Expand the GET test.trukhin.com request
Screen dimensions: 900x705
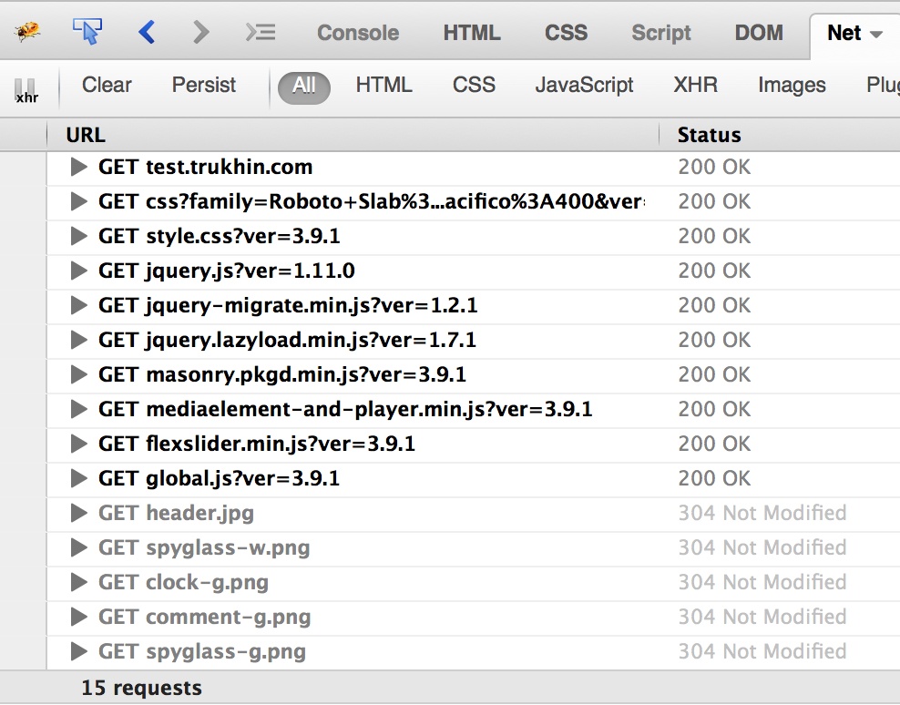click(x=79, y=168)
